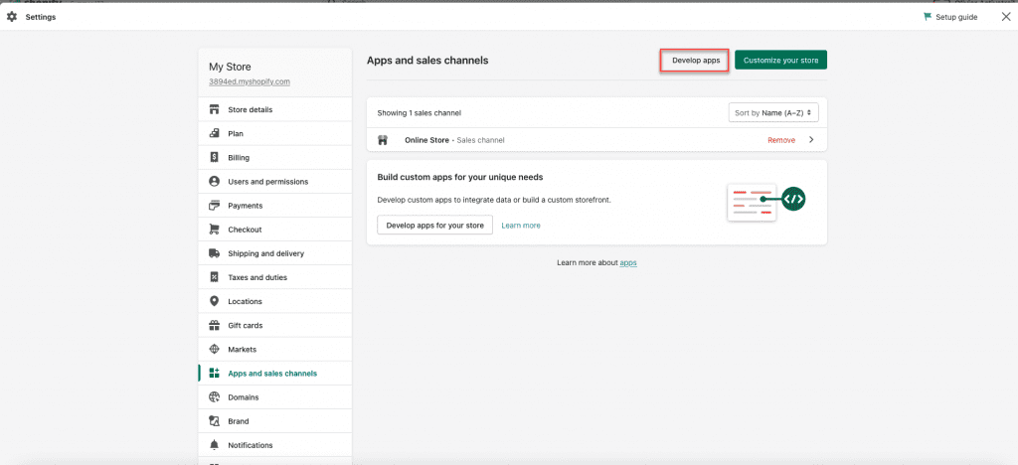Click the Online Store sales channel name
This screenshot has width=1018, height=465.
click(426, 140)
